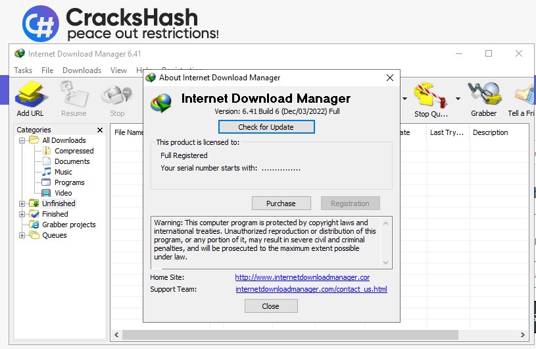Click the IDM icon in title bar

point(20,54)
